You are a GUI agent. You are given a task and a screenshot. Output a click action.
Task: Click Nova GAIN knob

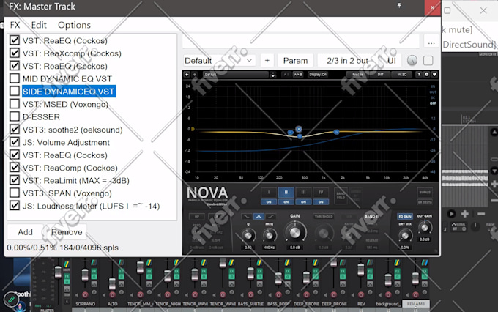pos(295,232)
